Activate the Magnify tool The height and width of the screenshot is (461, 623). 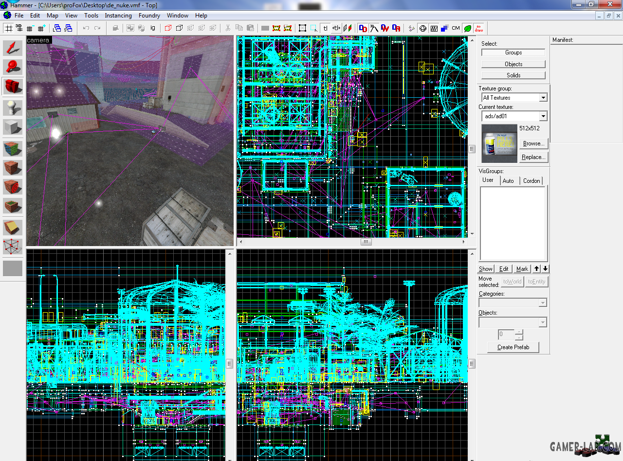click(13, 67)
